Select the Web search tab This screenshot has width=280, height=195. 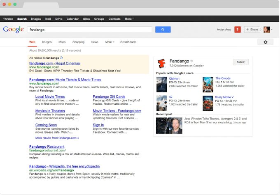tap(32, 42)
